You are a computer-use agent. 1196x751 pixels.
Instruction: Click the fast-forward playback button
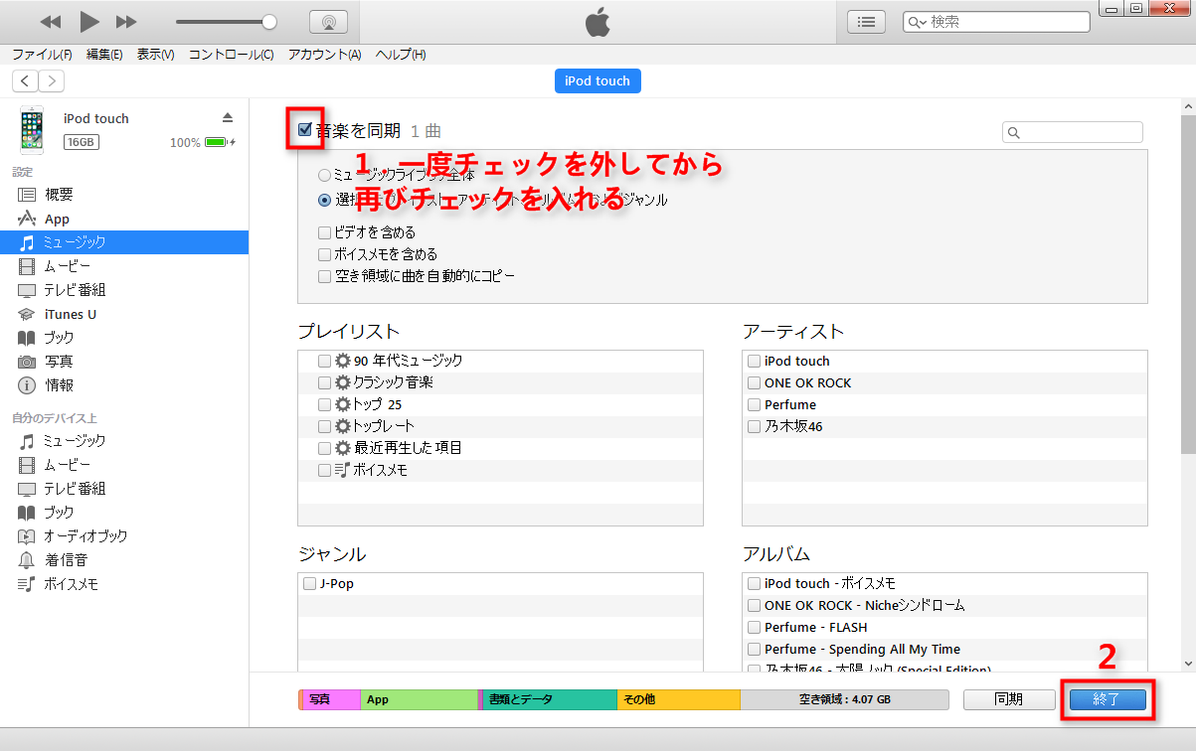(126, 21)
